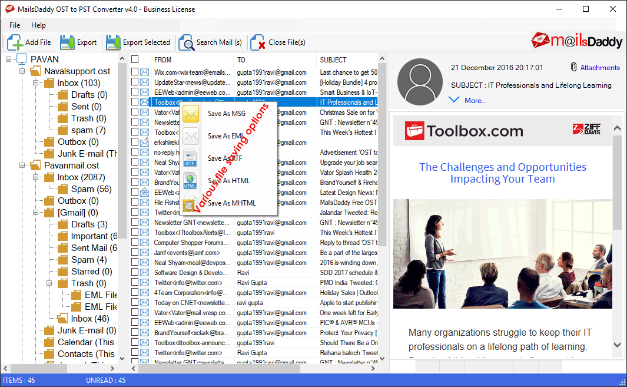Click the Save As MSG envelope icon
Viewport: 627px width, 387px height.
pyautogui.click(x=191, y=114)
